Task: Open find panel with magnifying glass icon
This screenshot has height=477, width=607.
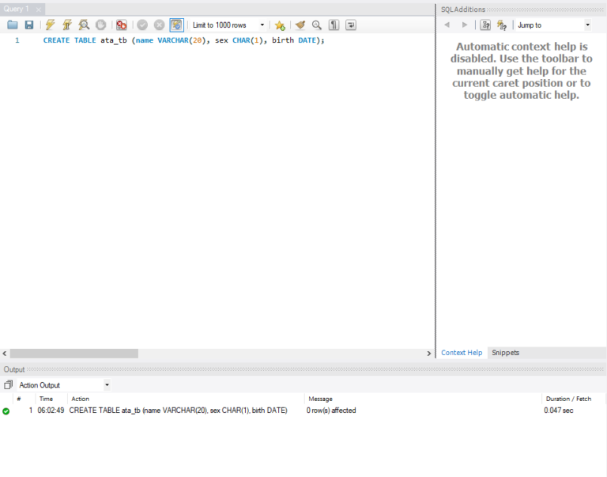Action: click(x=317, y=25)
